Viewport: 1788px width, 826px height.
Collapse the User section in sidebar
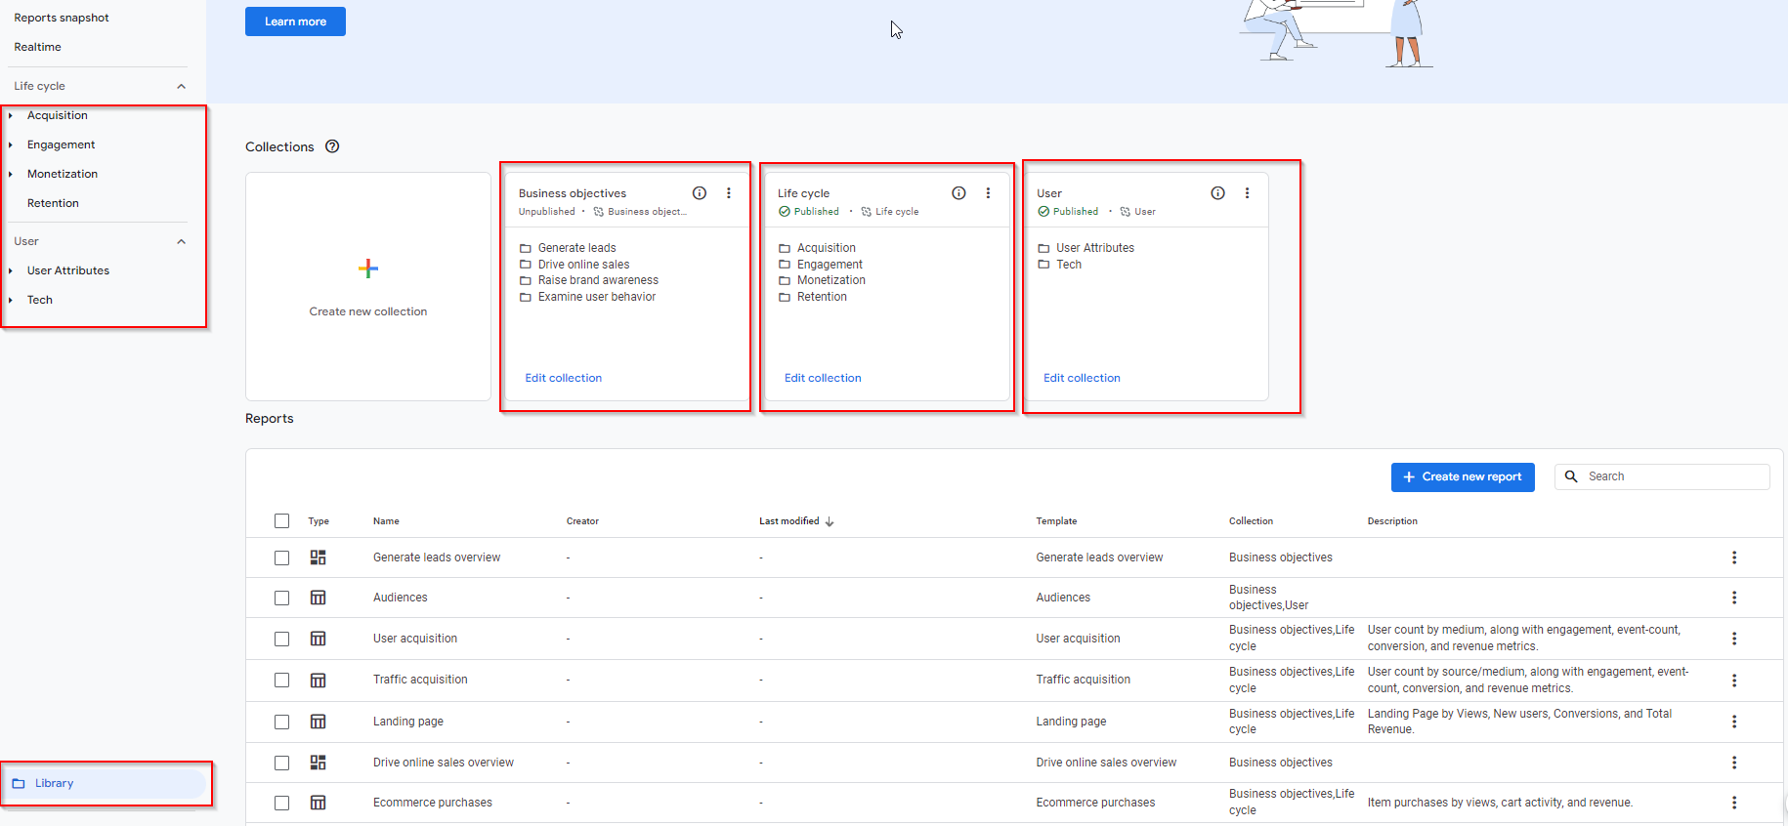(x=181, y=241)
